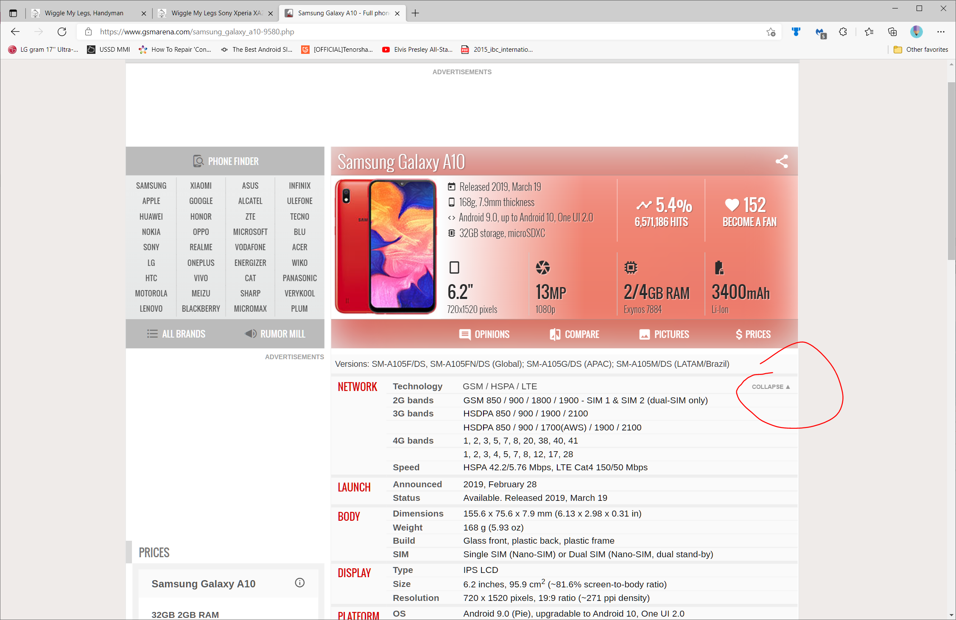
Task: Click the 6,571,186 hits popularity stat
Action: coord(661,222)
